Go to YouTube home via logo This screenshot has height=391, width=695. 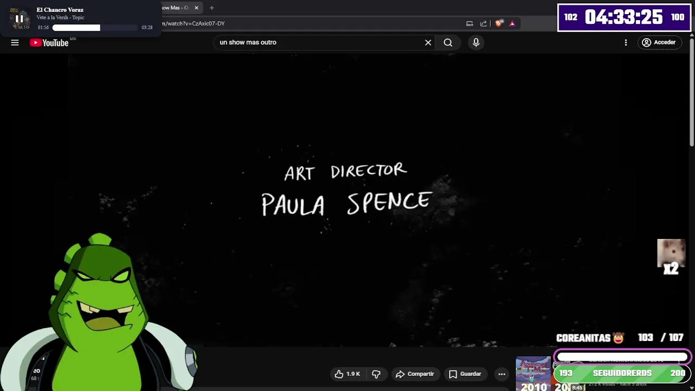point(49,43)
